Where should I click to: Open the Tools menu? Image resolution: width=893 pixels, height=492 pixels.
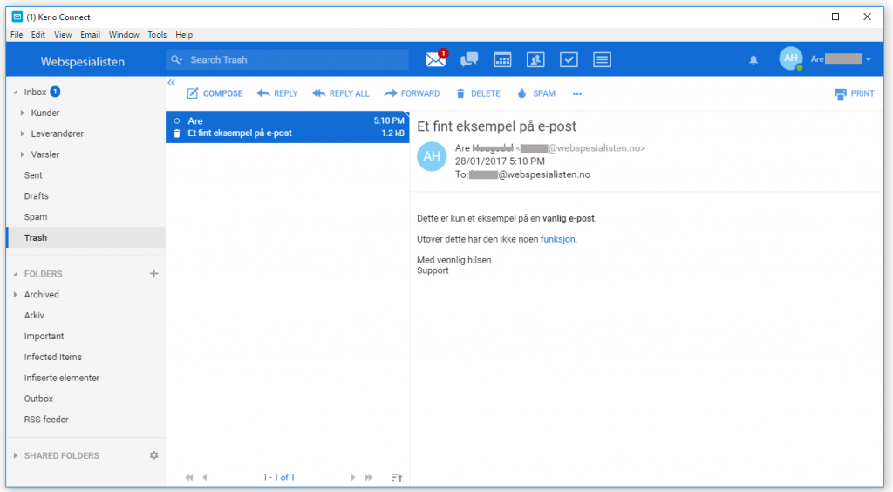click(x=157, y=35)
